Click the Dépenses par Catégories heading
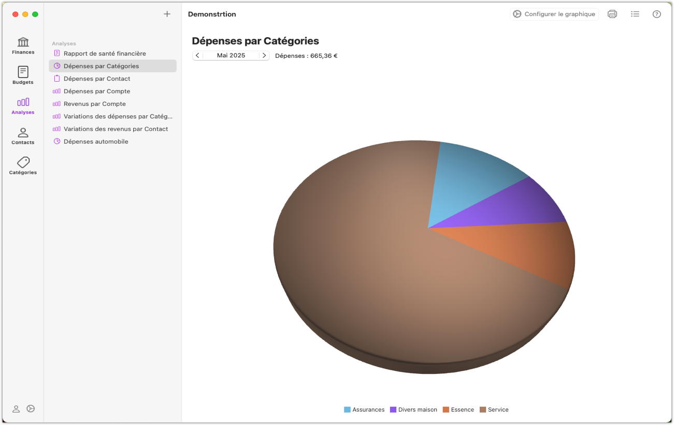This screenshot has height=425, width=674. click(255, 41)
